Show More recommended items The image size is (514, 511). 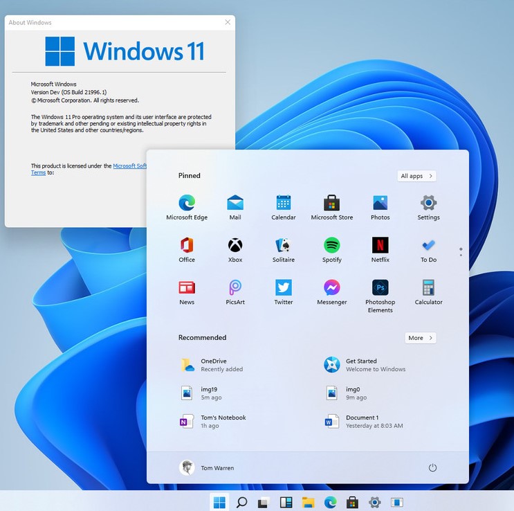[420, 338]
